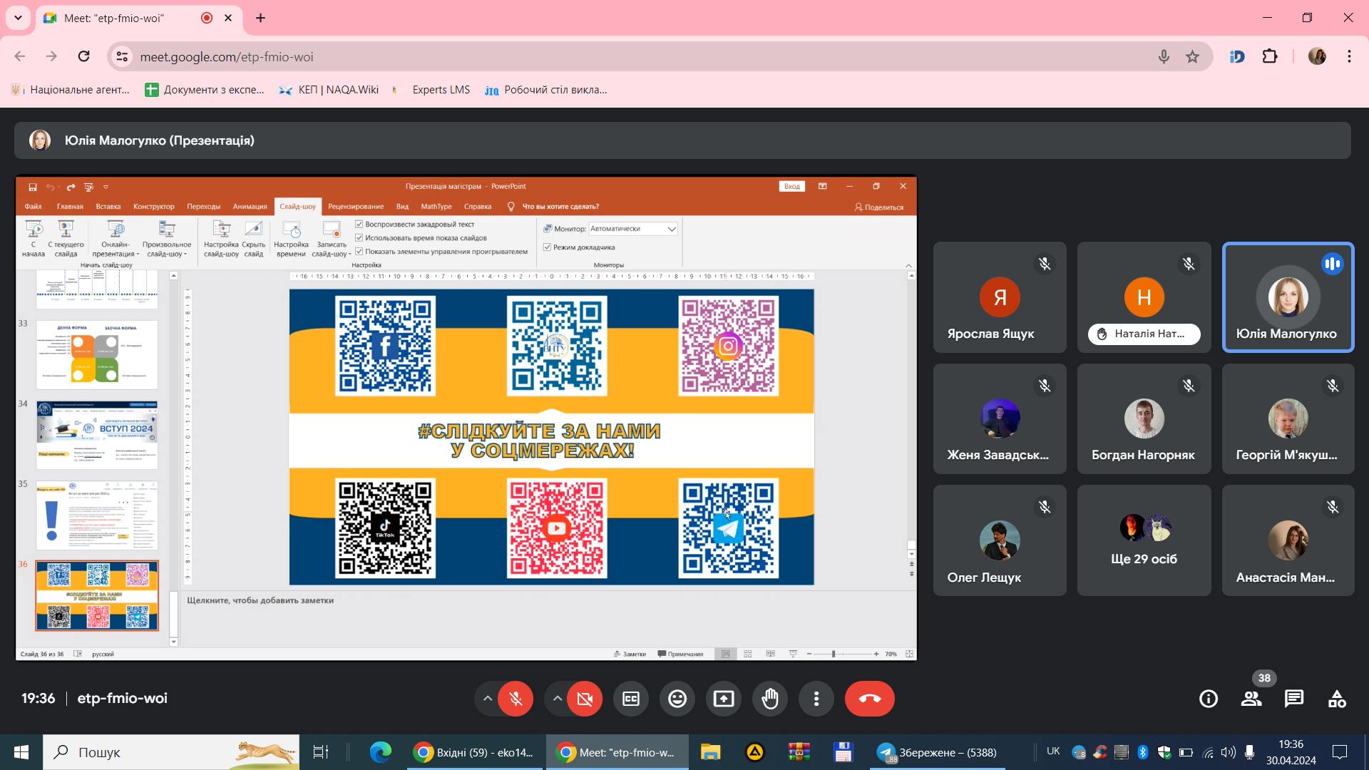
Task: Show participants list with 38 badge
Action: (1251, 699)
